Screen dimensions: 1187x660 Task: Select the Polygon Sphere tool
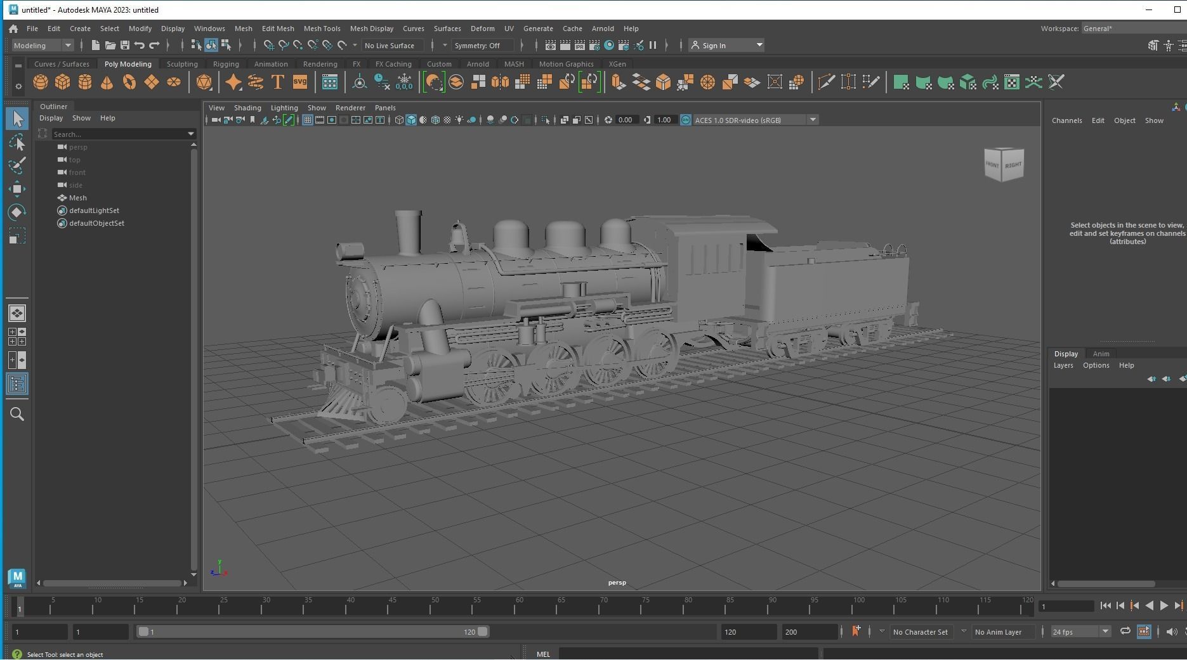(40, 82)
